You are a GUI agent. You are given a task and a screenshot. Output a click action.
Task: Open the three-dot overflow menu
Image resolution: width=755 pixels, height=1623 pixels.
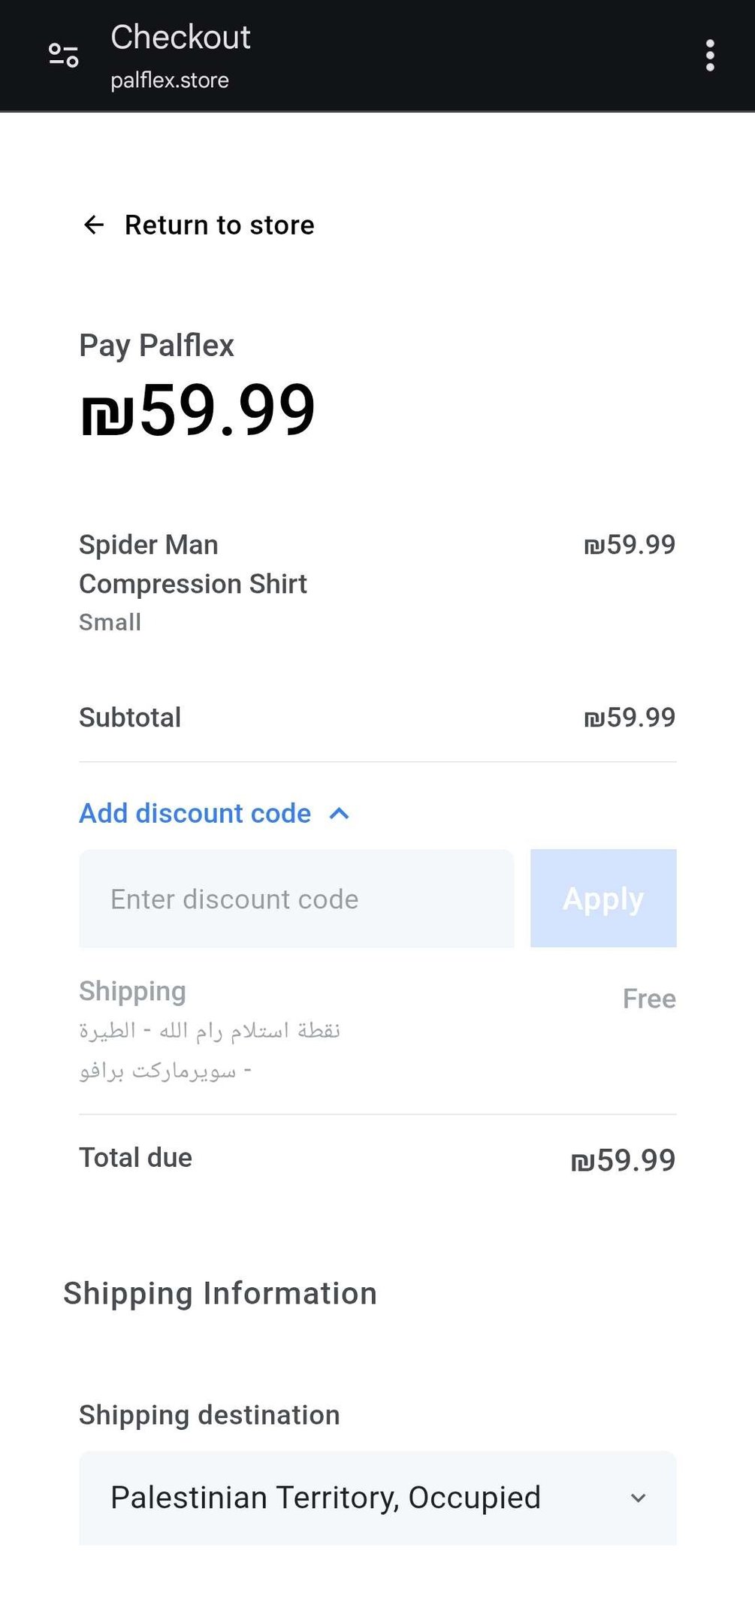(x=710, y=56)
